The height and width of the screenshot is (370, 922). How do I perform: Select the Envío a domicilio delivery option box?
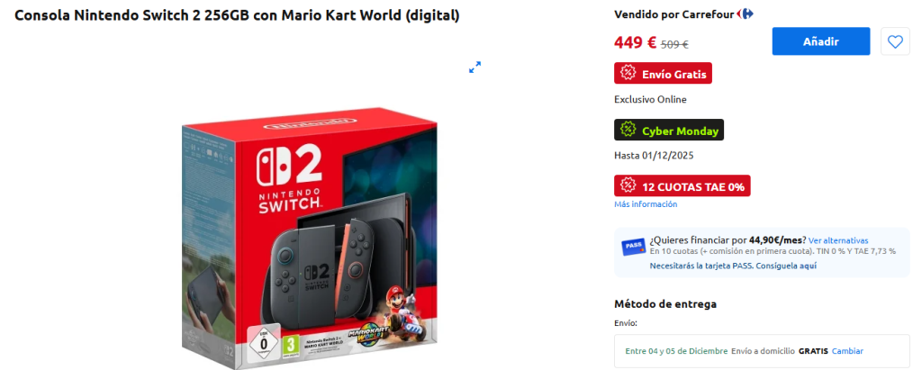[762, 351]
